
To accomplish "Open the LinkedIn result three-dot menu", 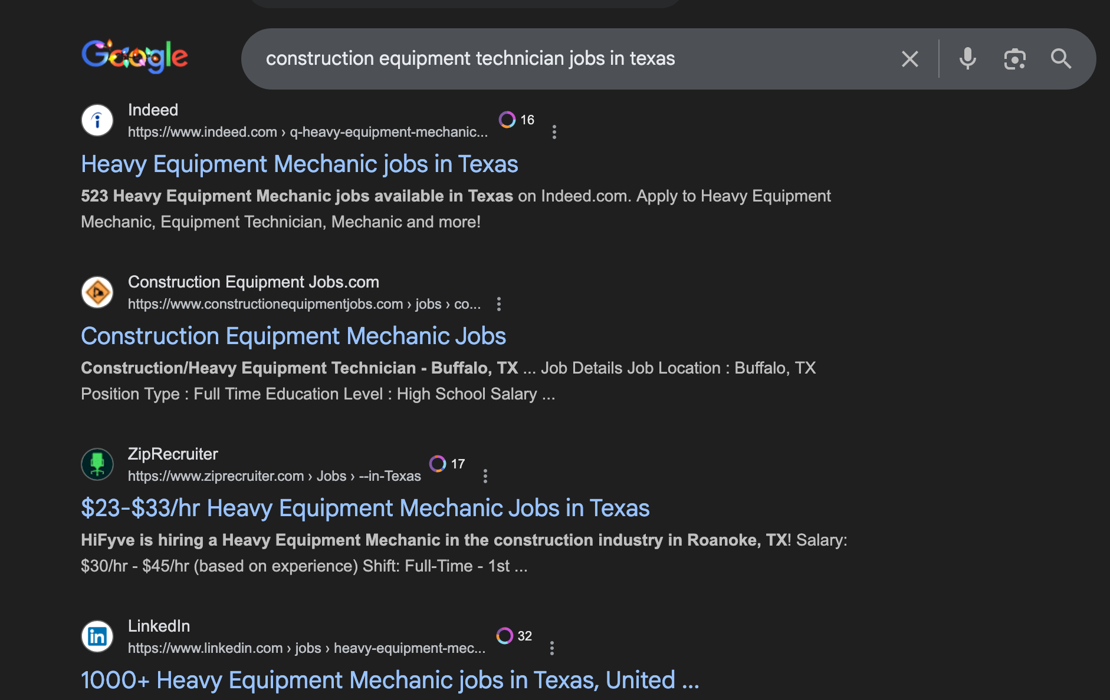I will click(552, 648).
